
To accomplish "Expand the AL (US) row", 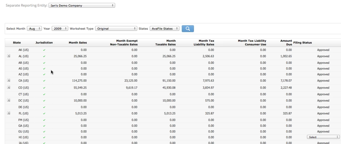I will (9, 56).
